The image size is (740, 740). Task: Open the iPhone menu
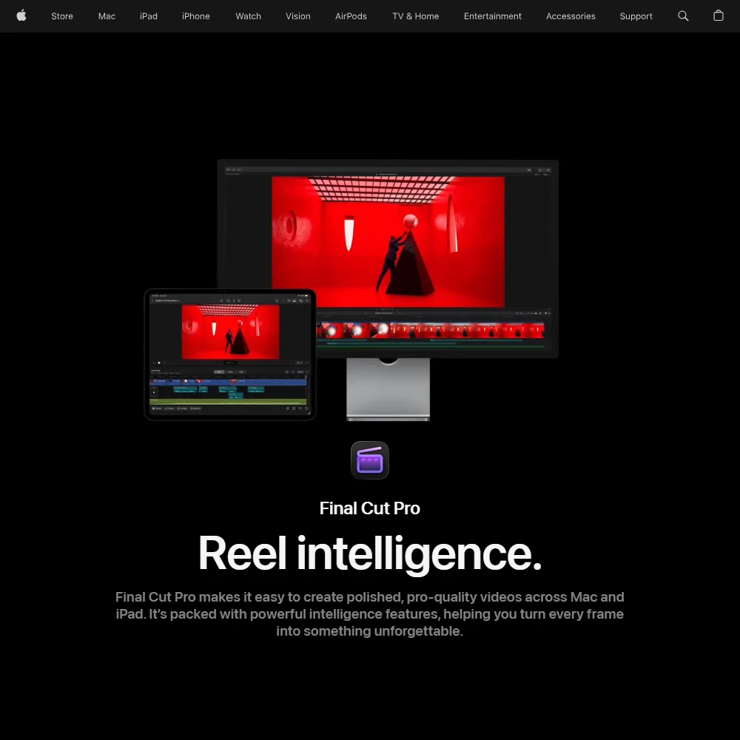pos(196,16)
